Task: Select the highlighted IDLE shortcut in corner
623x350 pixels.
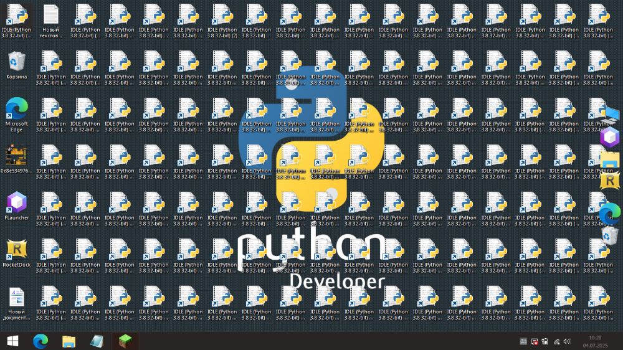Action: click(16, 21)
